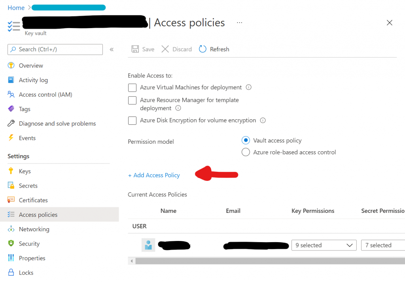This screenshot has width=405, height=282.
Task: Collapse the sidebar with double chevron
Action: point(112,49)
